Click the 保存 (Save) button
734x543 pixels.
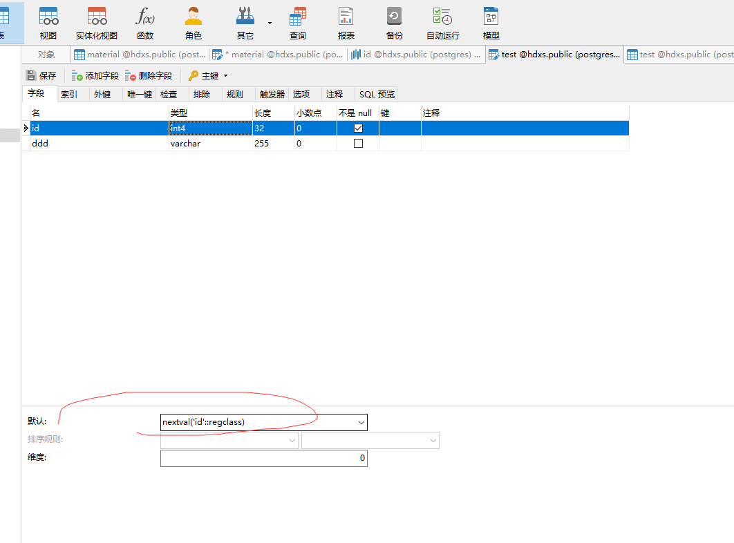point(41,76)
